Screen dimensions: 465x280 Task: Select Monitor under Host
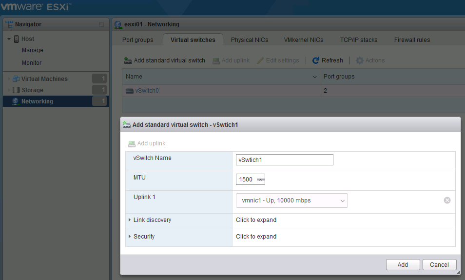pos(31,63)
